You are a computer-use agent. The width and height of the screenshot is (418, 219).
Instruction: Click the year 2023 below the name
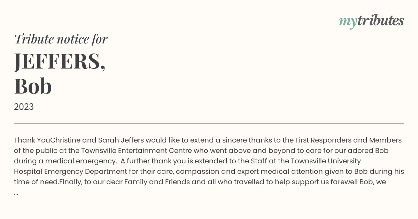[24, 107]
